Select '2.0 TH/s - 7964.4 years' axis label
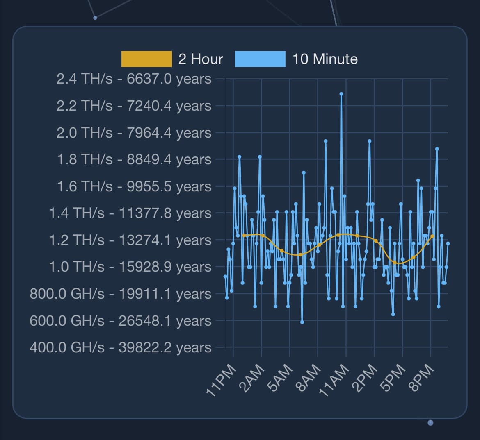 coord(134,133)
